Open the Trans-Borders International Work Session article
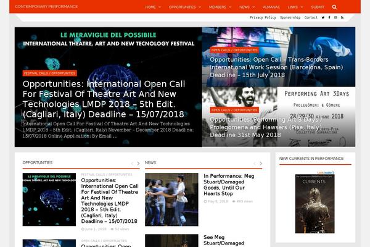The width and height of the screenshot is (370, 247). pyautogui.click(x=276, y=67)
